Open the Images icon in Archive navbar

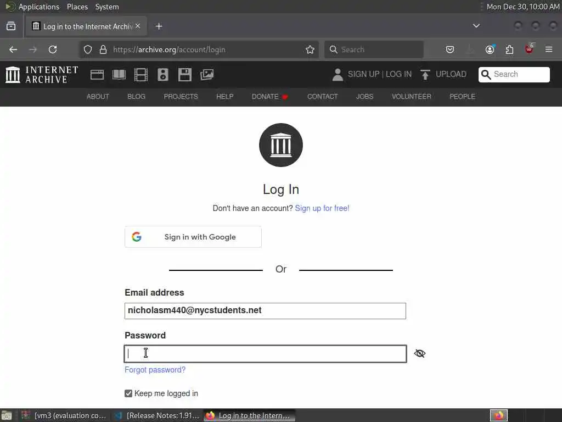pyautogui.click(x=207, y=75)
